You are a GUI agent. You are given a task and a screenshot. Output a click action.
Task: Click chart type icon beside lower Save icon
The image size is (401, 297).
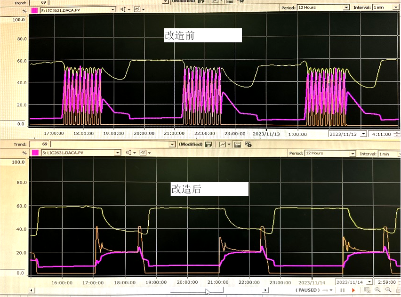coord(223,144)
